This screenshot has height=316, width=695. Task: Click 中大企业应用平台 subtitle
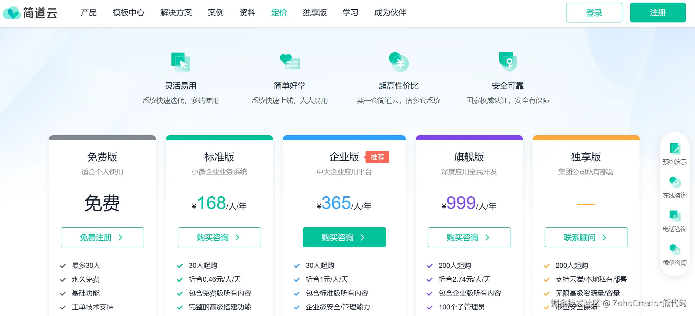click(344, 172)
